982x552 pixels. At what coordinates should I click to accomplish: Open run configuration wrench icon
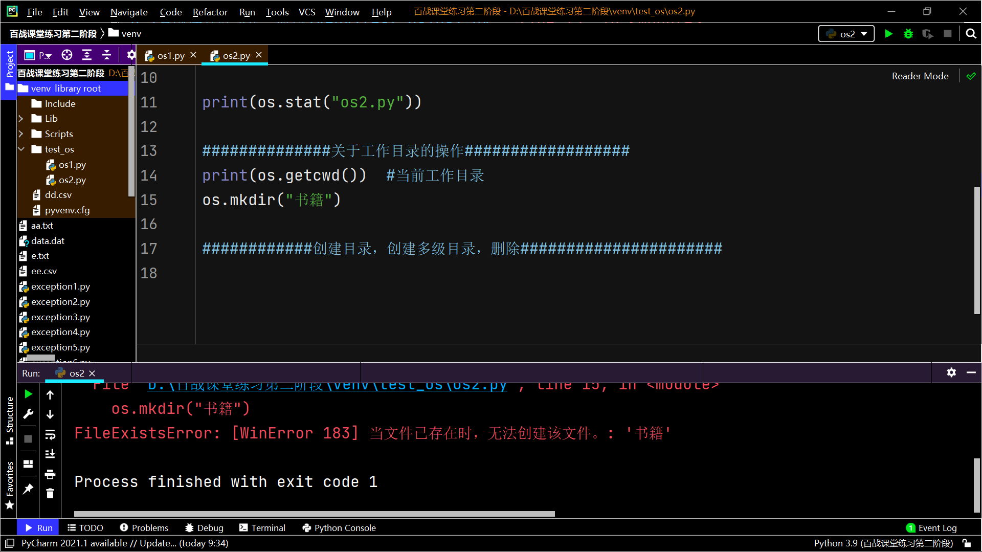[29, 414]
